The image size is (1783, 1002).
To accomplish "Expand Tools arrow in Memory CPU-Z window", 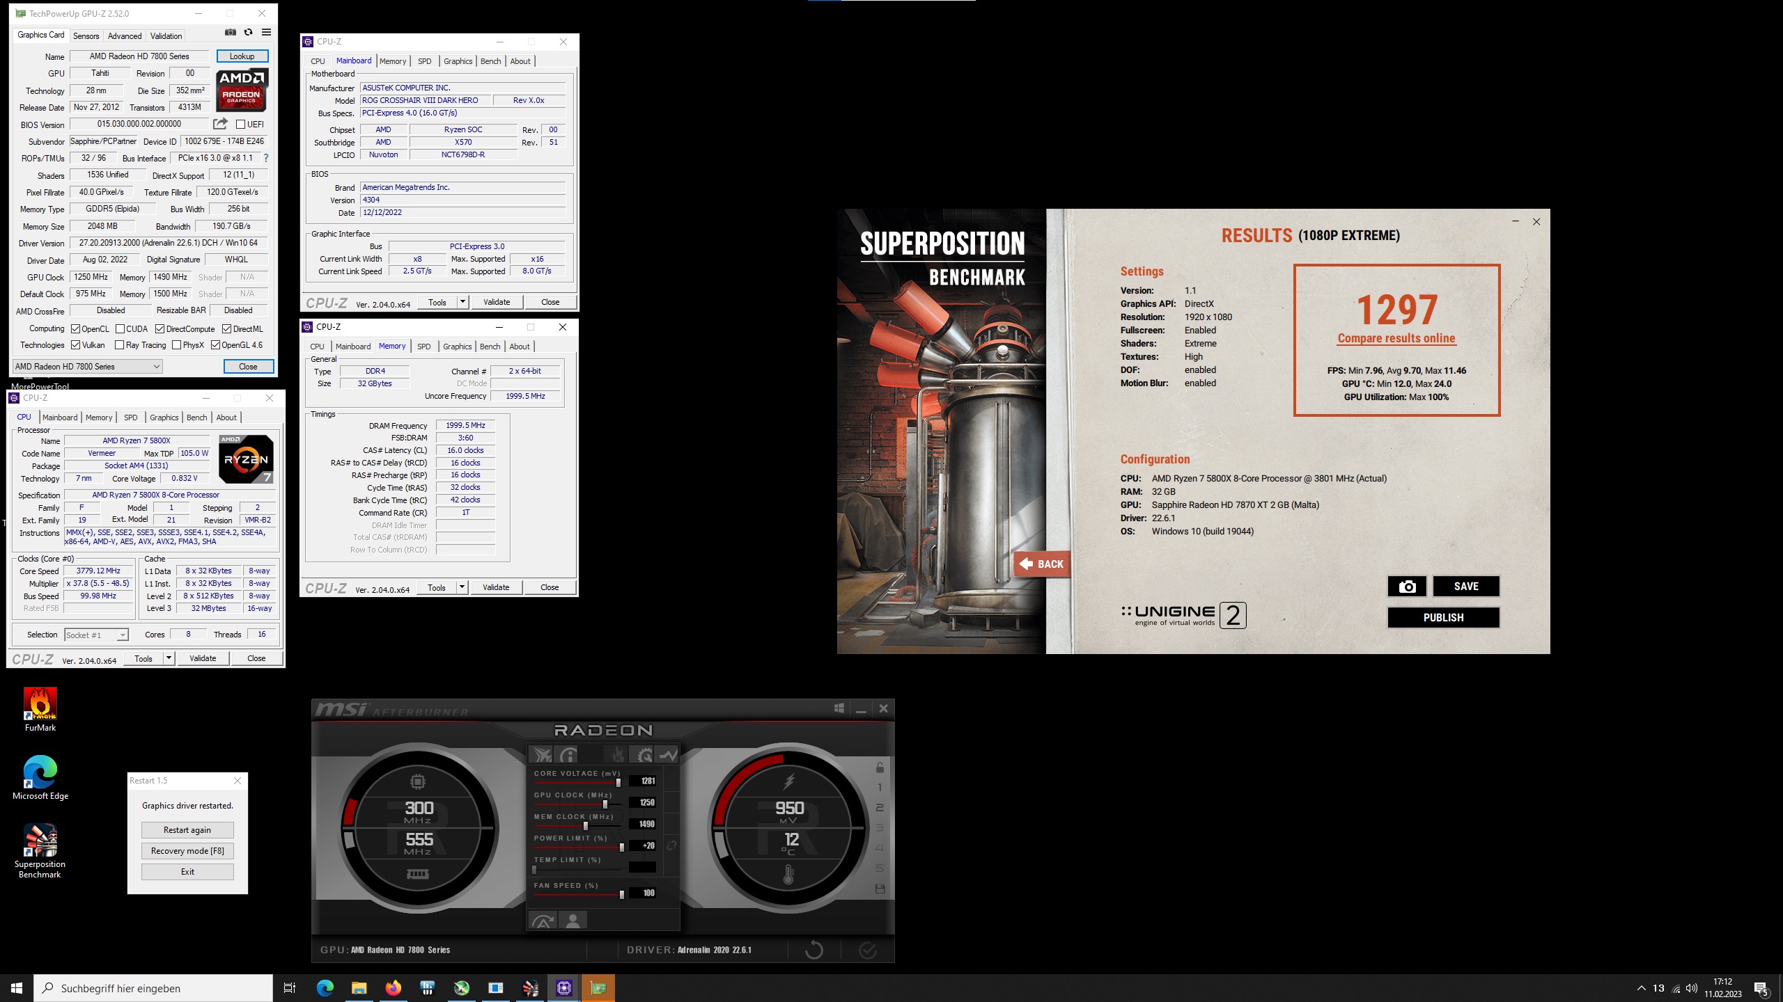I will click(462, 587).
